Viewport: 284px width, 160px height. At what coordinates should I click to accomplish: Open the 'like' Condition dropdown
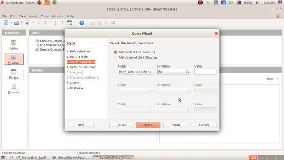174,72
